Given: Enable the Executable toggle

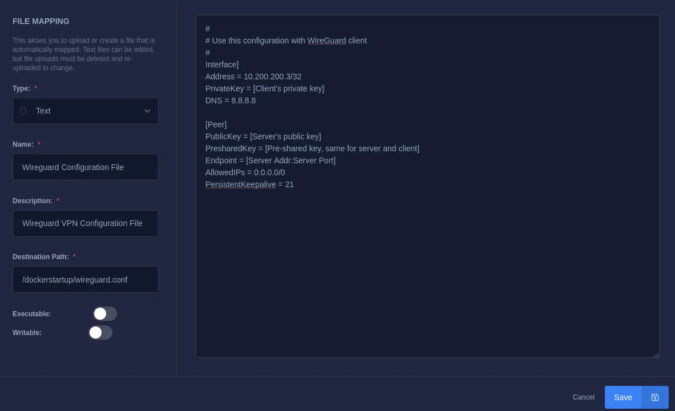Looking at the screenshot, I should click(105, 314).
